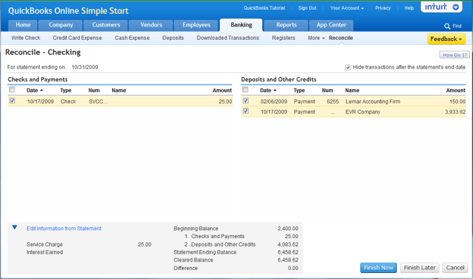
Task: Click the SVCC... check number cell
Action: (98, 102)
